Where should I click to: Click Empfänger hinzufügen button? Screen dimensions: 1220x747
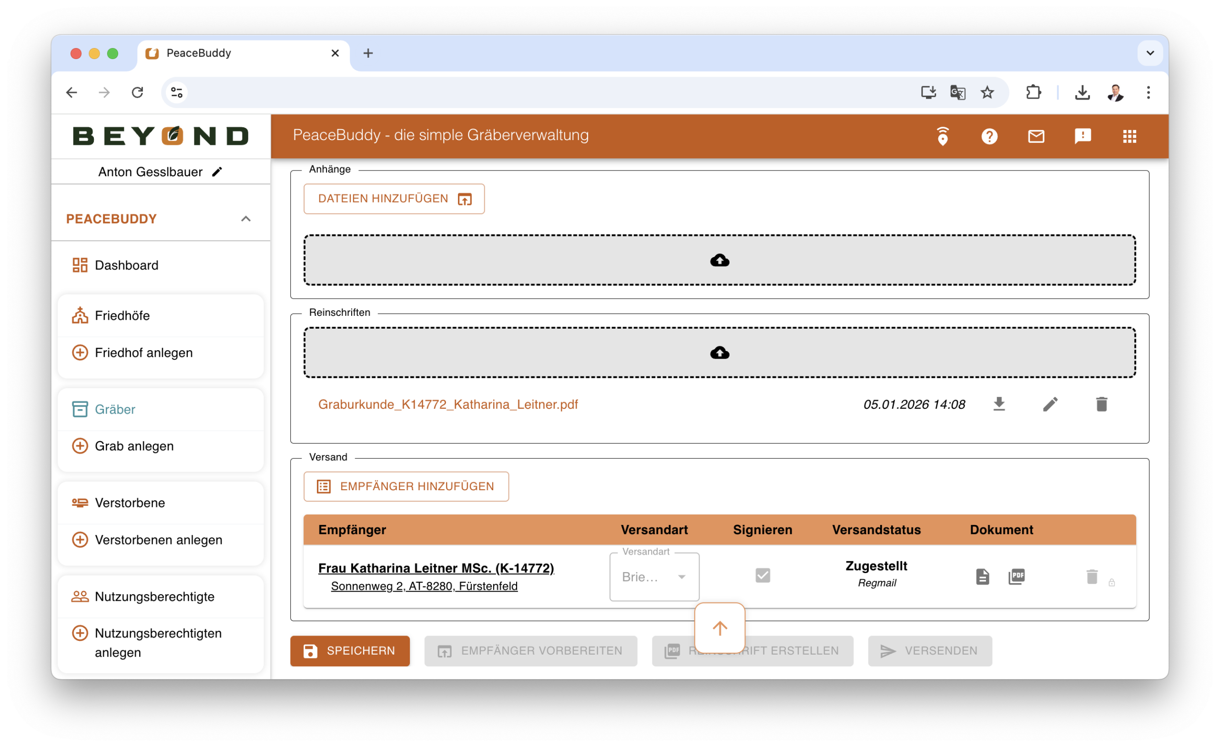pos(406,486)
